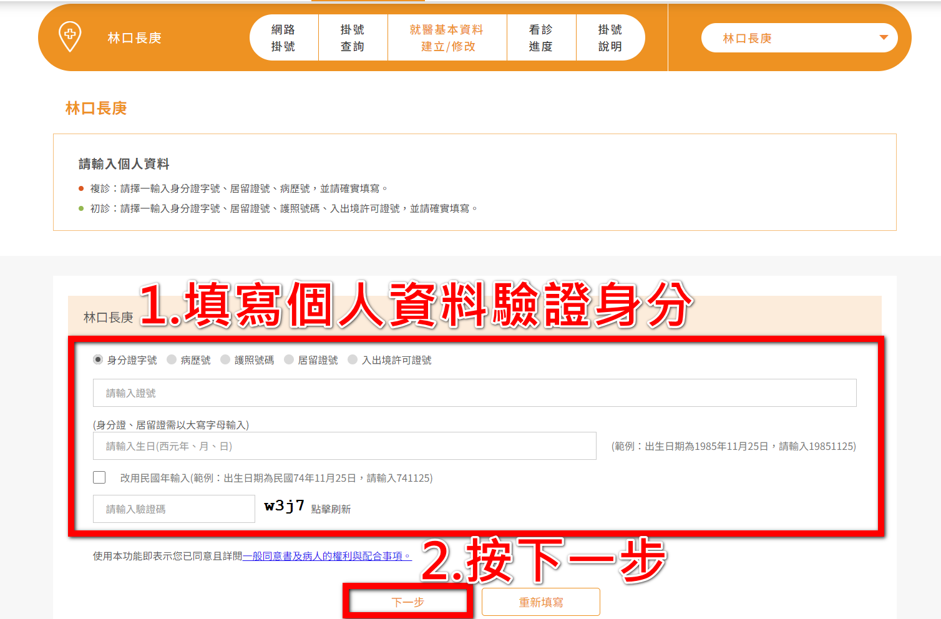
Task: Click the 初診 instruction line
Action: (x=284, y=208)
